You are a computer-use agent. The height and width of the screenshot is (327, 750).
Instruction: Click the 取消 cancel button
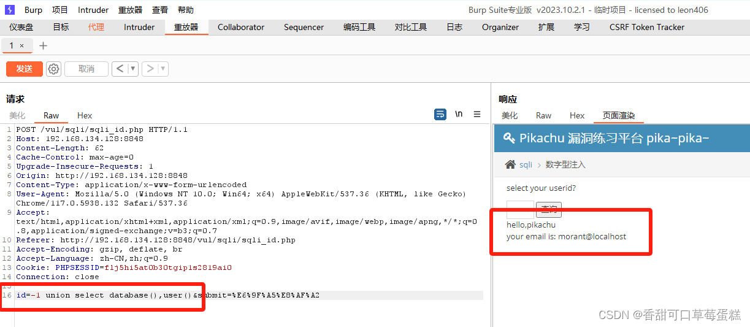pyautogui.click(x=86, y=69)
